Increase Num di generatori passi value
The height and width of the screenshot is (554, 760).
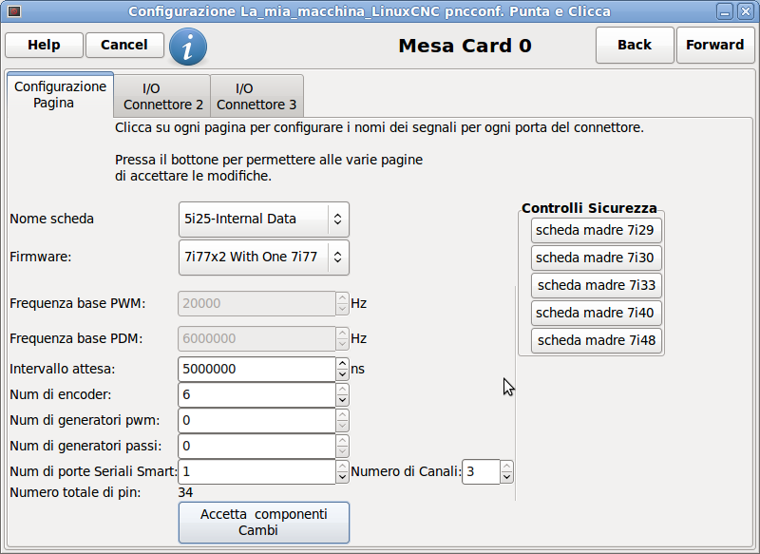(x=342, y=441)
